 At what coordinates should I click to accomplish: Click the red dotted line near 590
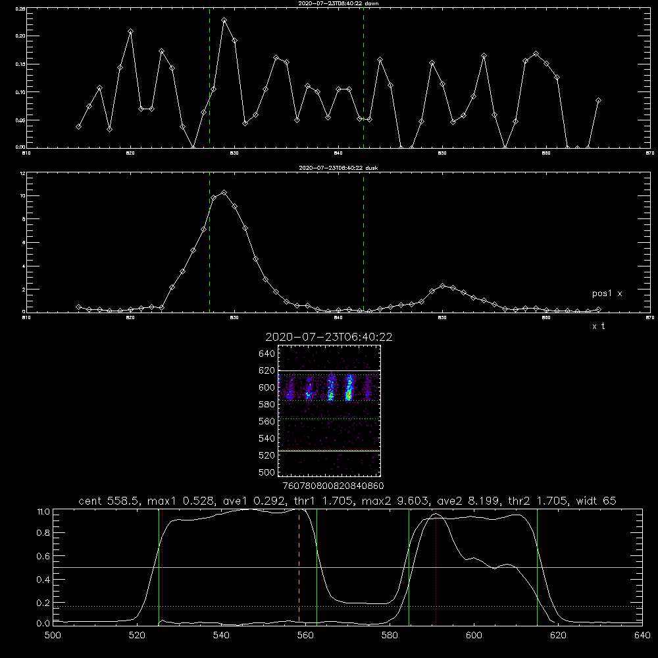(436, 569)
